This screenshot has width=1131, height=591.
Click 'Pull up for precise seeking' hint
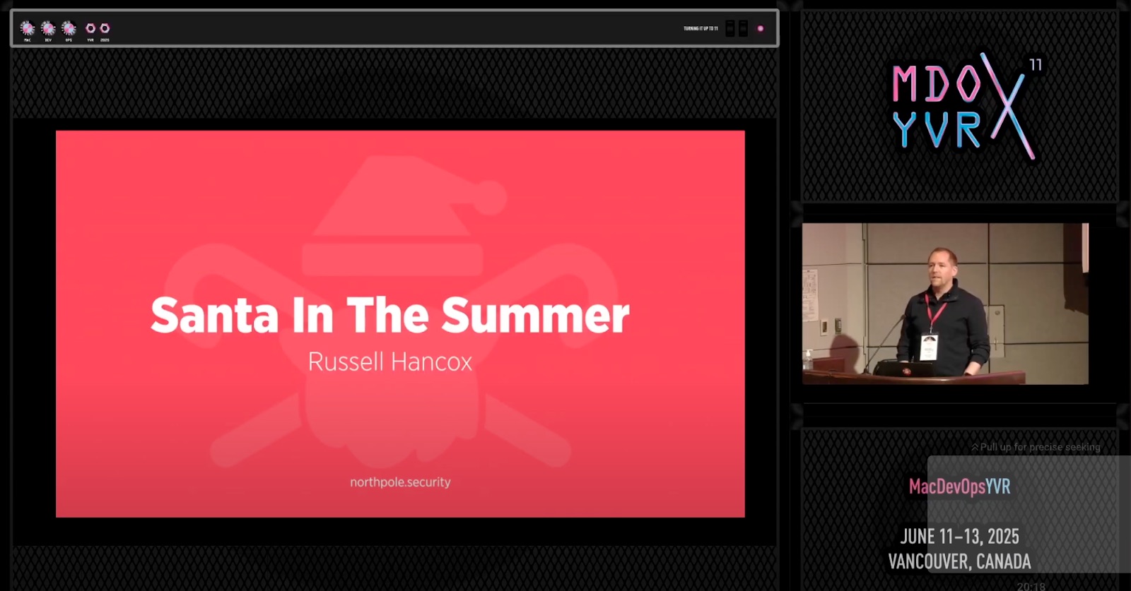[1040, 447]
